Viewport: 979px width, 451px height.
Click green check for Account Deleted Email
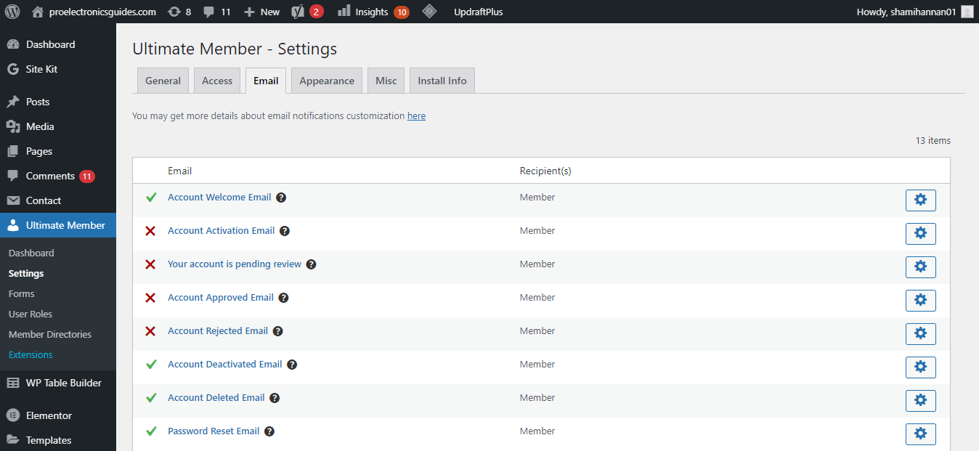151,398
